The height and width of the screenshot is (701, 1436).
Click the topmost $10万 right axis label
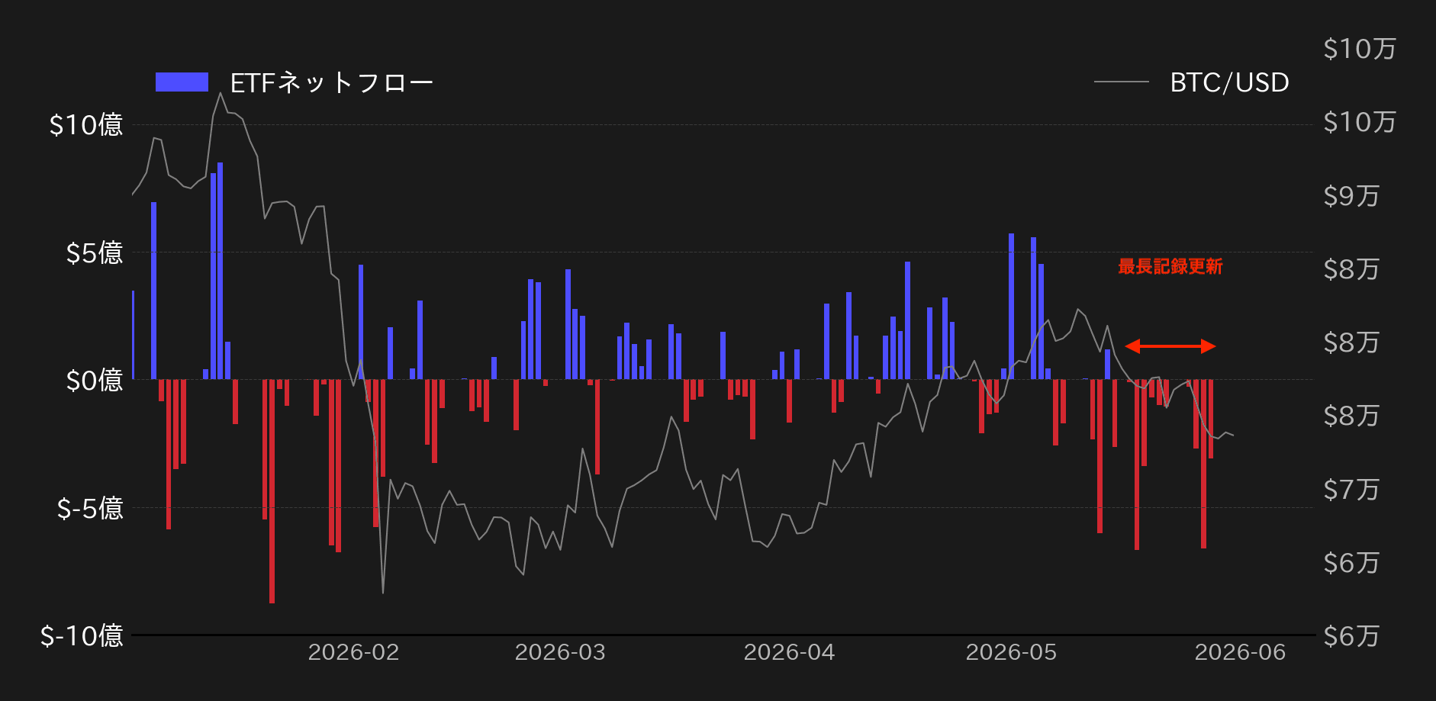click(1360, 49)
